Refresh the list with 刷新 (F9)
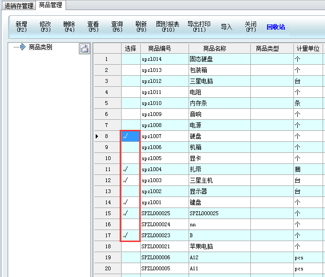The height and width of the screenshot is (277, 325). coord(141,27)
